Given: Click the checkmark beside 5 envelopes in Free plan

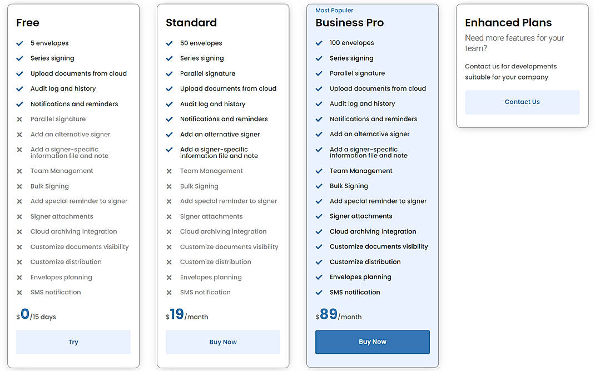Looking at the screenshot, I should [19, 43].
